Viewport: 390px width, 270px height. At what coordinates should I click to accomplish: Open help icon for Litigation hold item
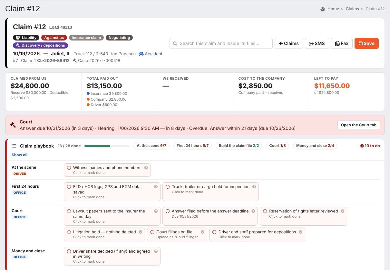[141, 232]
